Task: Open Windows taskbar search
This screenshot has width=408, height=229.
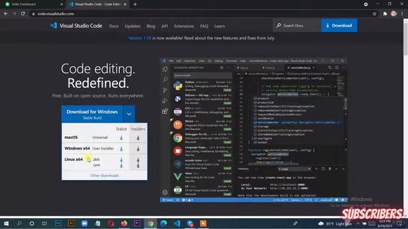Action: tap(19, 223)
